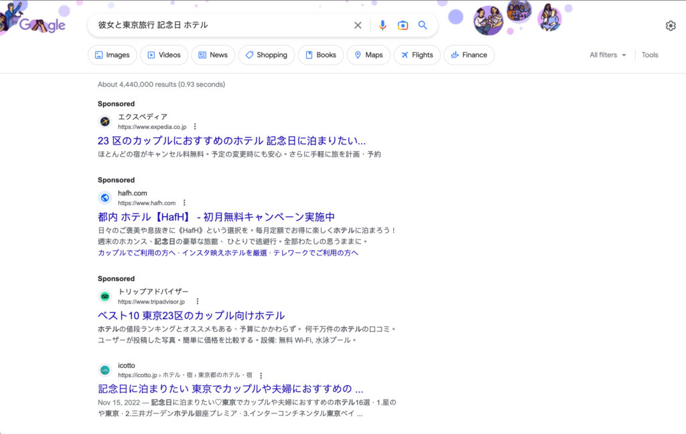Open the Tools option
The height and width of the screenshot is (434, 686).
pyautogui.click(x=650, y=55)
